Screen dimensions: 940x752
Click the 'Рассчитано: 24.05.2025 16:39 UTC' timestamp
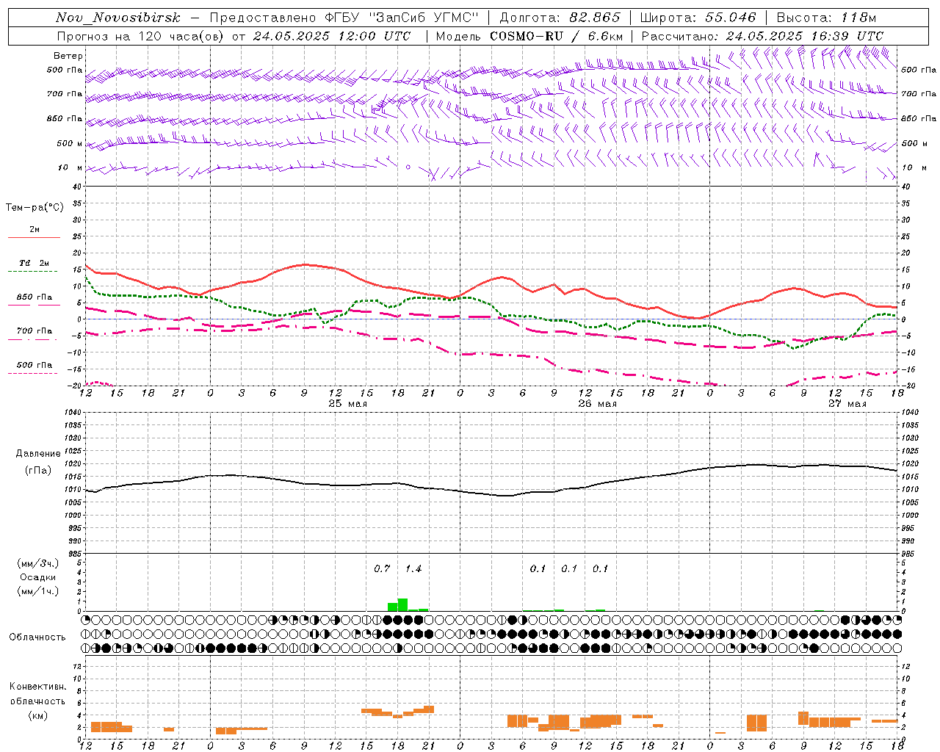coord(762,36)
